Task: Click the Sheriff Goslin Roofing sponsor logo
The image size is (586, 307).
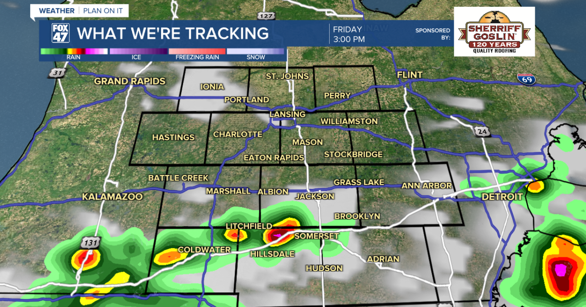Action: 495,31
